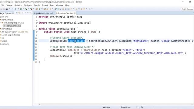The image size is (194, 109).
Task: Run the program with the green Run icon
Action: pyautogui.click(x=21, y=9)
